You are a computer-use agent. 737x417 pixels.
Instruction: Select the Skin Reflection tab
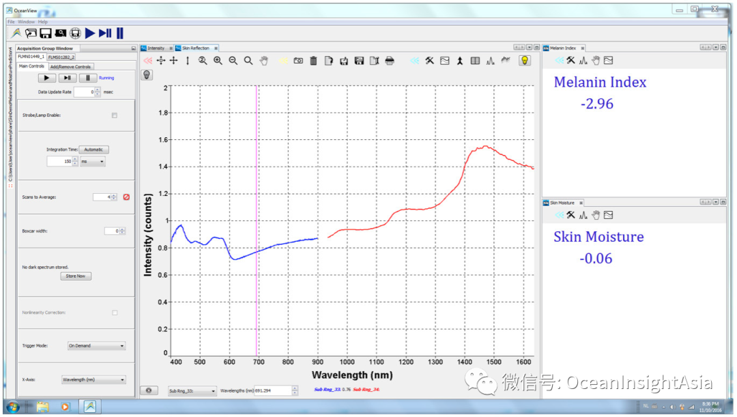[196, 48]
